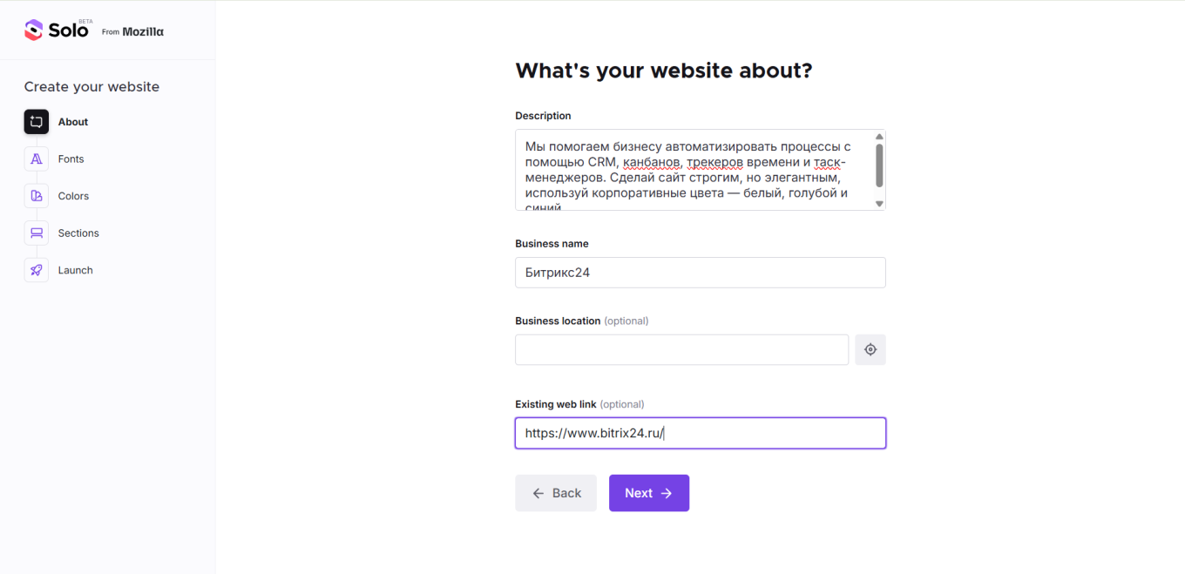The image size is (1185, 574).
Task: Go to the Launch step label
Action: 75,271
